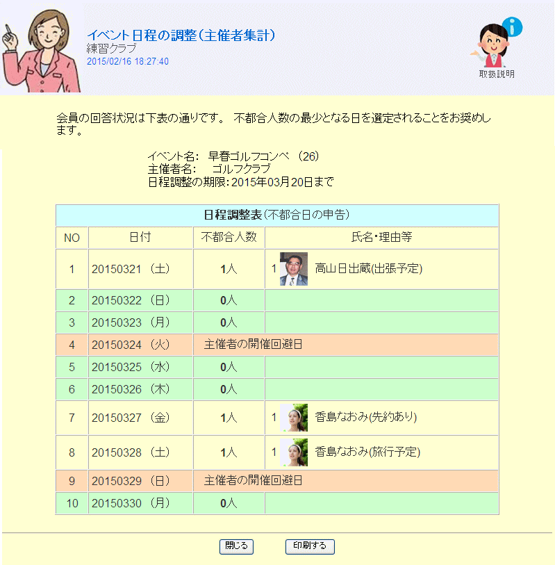Click name 高山日出蔵(出張予定)
The image size is (555, 565).
(368, 269)
